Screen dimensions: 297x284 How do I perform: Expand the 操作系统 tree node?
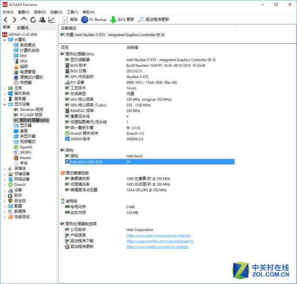coord(5,94)
